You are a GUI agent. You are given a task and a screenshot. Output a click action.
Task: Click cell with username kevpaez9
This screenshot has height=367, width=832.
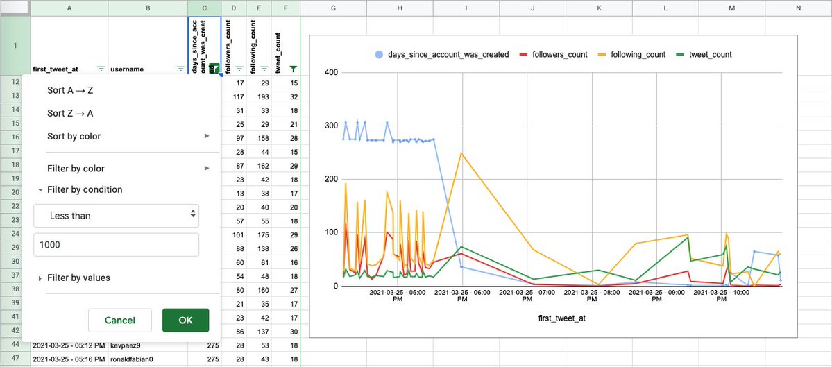coord(148,345)
